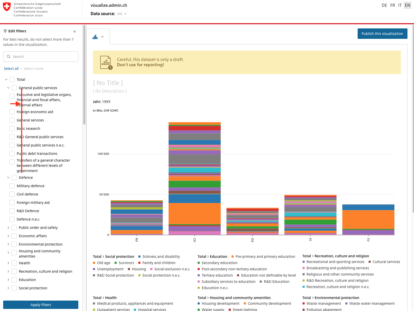Screen dimensions: 414x311
Task: Enable the Basic research checkbox
Action: [x=12, y=129]
